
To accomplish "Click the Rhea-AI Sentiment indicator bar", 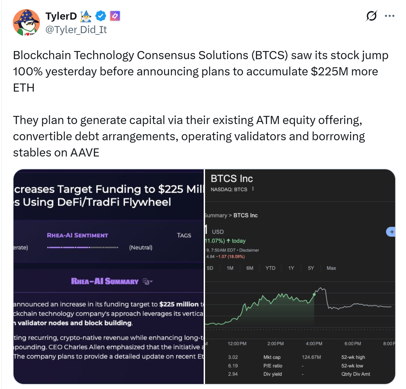I will tap(83, 247).
